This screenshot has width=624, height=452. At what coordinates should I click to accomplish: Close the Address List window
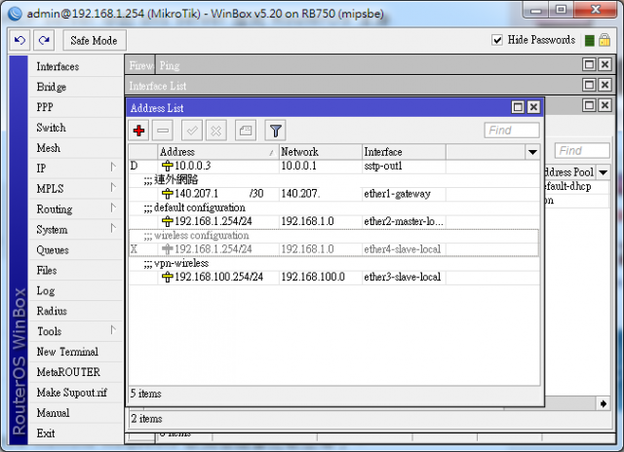(533, 107)
